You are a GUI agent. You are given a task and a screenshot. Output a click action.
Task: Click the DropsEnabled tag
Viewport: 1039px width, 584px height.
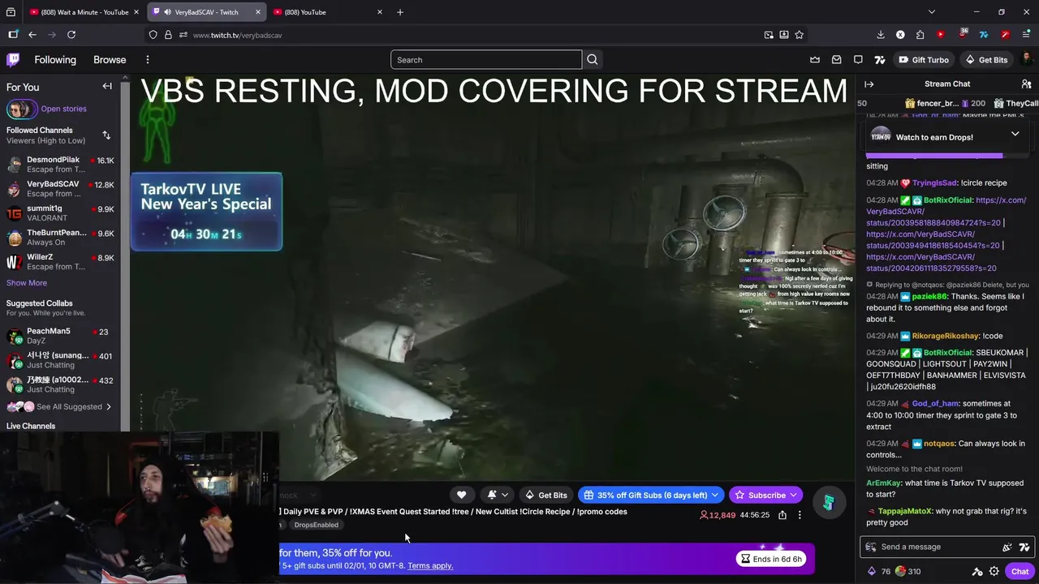coord(316,525)
